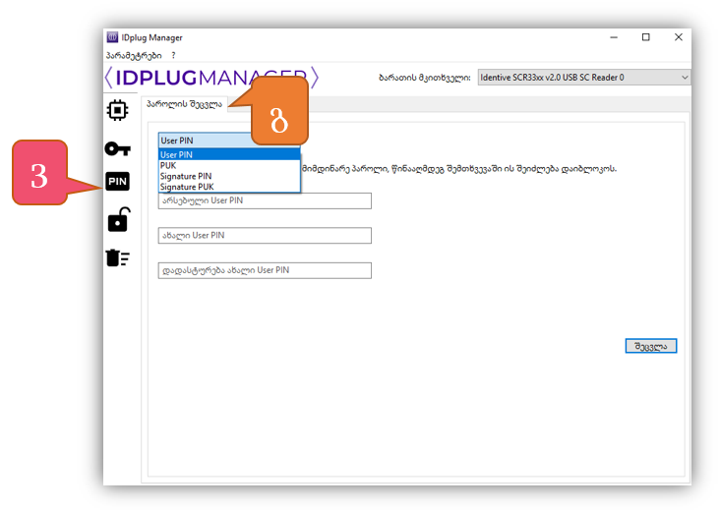720x510 pixels.
Task: Select Signature PUK option
Action: click(228, 187)
